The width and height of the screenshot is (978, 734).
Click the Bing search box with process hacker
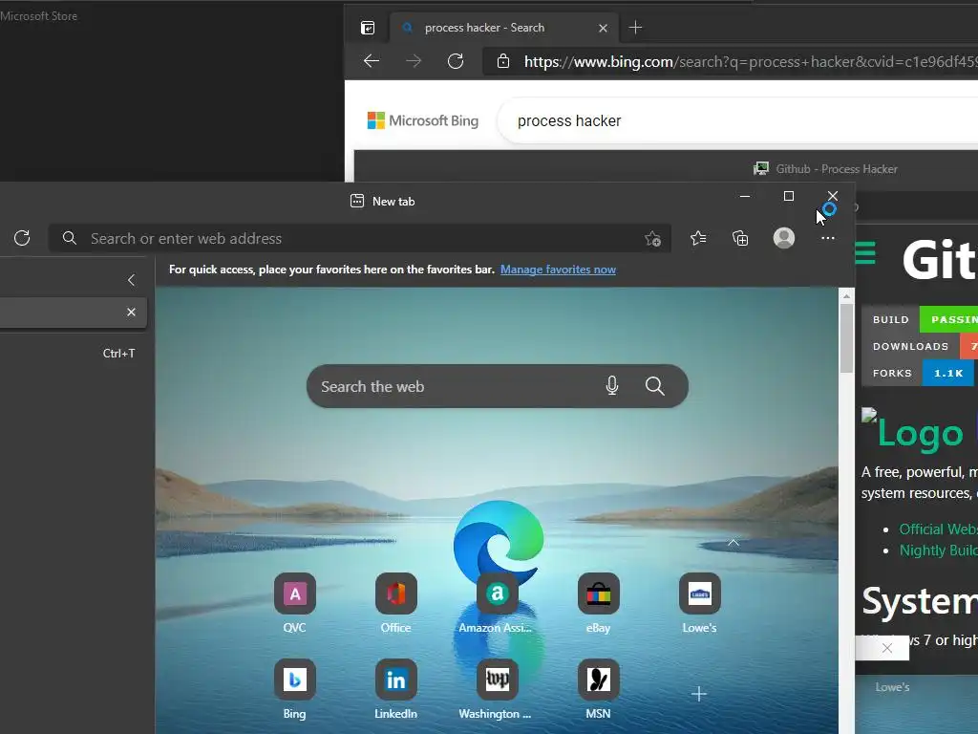click(737, 120)
